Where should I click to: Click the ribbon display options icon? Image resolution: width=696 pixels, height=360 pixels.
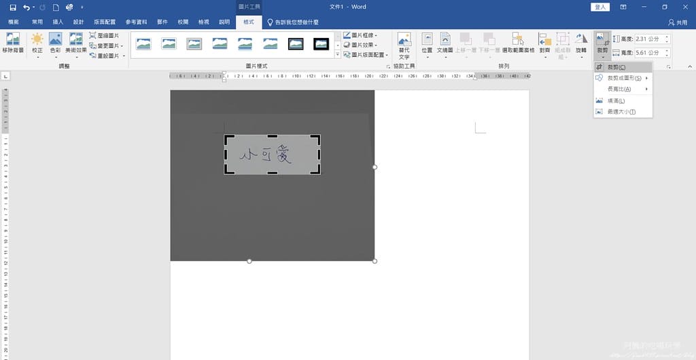(x=623, y=7)
